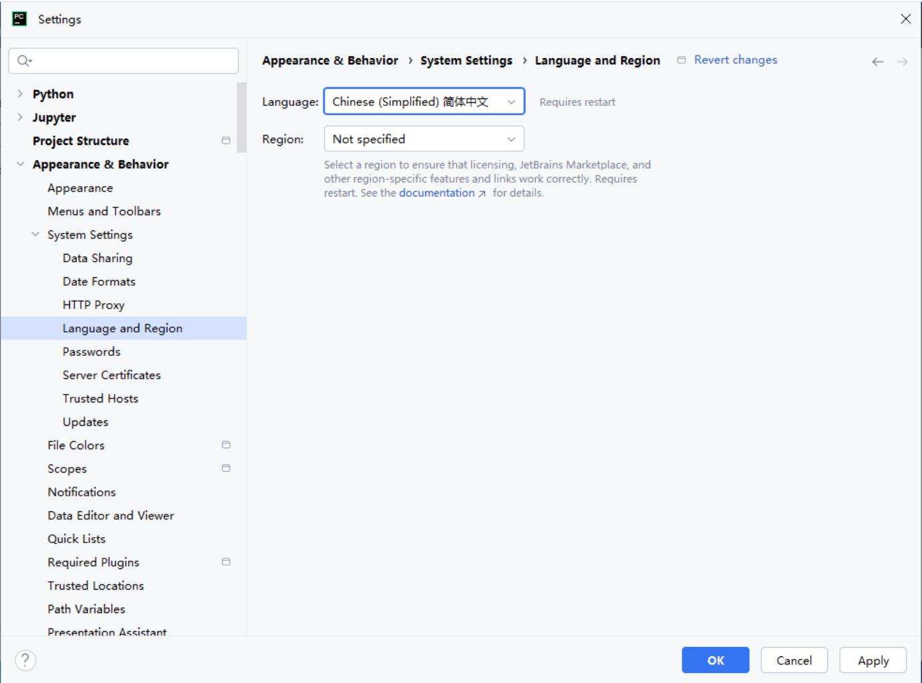Click project-level icon beside File Colors
This screenshot has width=922, height=683.
click(x=226, y=445)
